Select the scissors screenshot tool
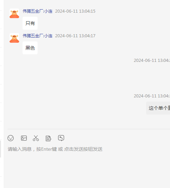Viewport: 170px width, 188px height. (36, 138)
